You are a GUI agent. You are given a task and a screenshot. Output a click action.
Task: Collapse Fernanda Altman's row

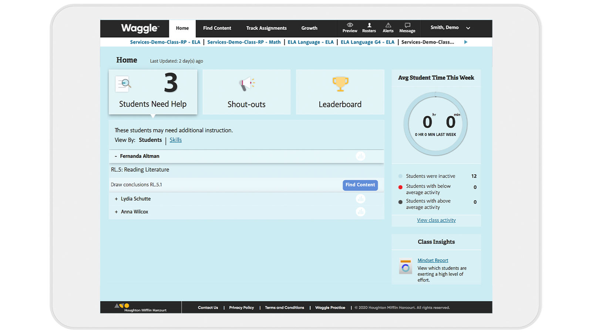[116, 156]
